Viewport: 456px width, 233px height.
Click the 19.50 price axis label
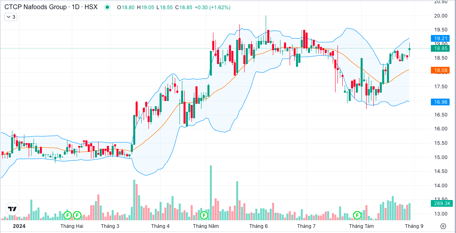(440, 30)
